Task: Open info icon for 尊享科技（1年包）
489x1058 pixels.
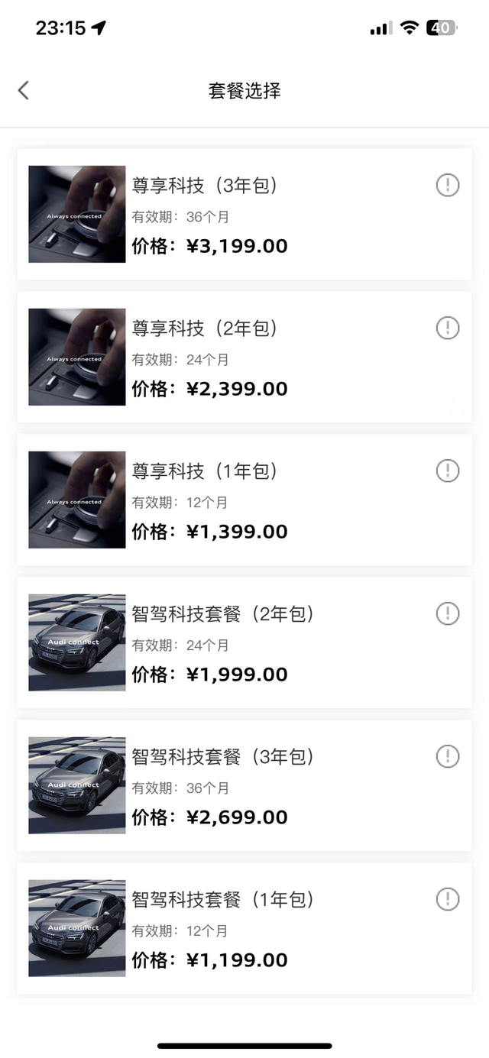Action: tap(448, 471)
